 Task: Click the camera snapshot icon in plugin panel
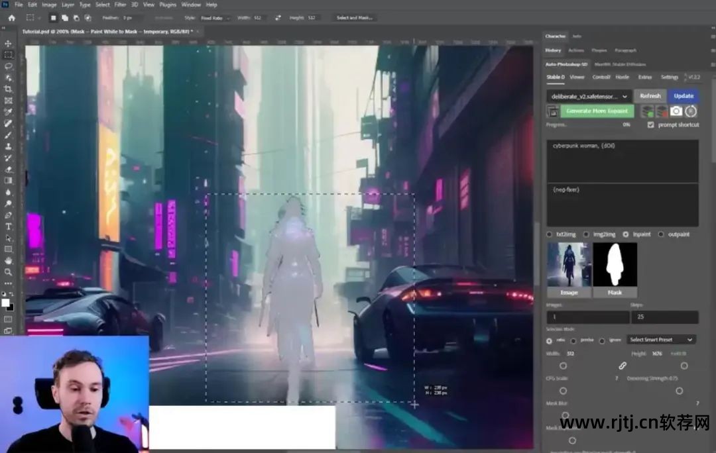tap(676, 111)
